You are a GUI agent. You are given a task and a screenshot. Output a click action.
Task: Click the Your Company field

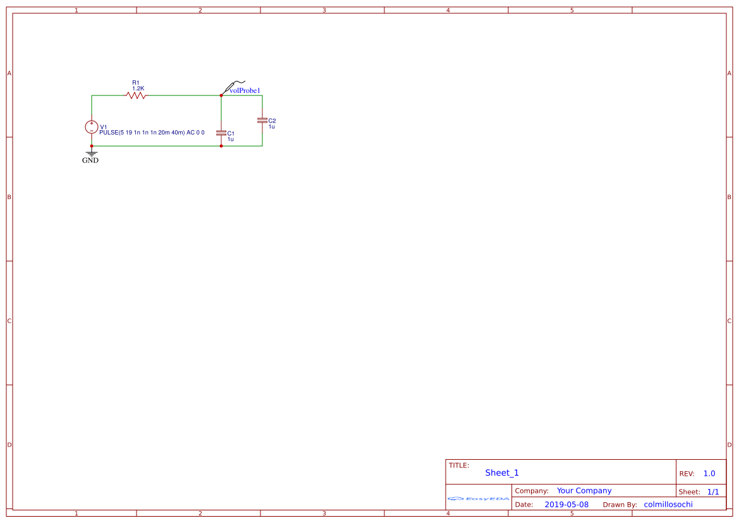click(x=583, y=491)
